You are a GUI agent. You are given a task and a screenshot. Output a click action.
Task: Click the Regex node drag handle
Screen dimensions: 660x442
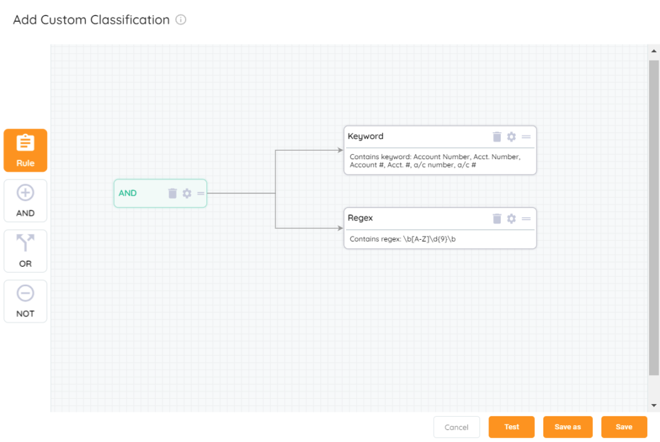pos(526,218)
